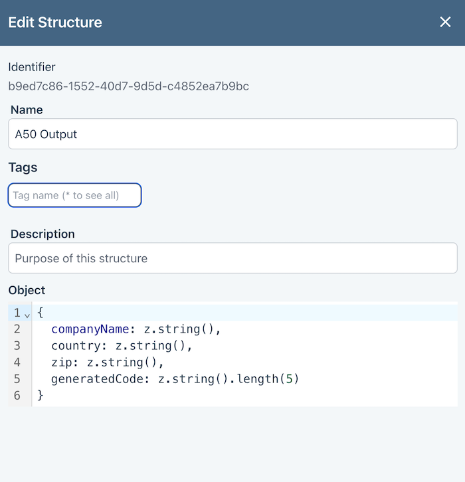The height and width of the screenshot is (482, 465).
Task: Click the zip property in the code
Action: 62,362
